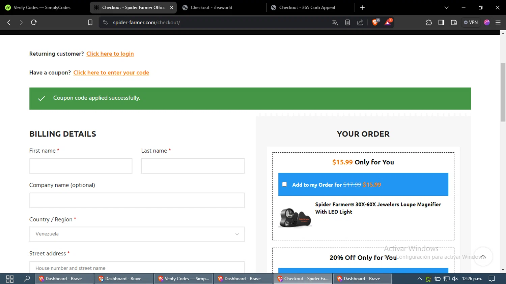Open reader mode icon
The image size is (506, 284).
pos(347,23)
